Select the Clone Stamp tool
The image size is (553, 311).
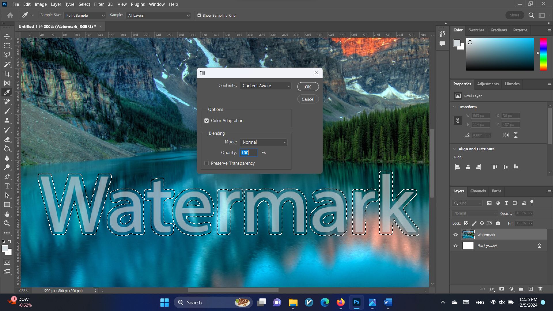point(7,120)
